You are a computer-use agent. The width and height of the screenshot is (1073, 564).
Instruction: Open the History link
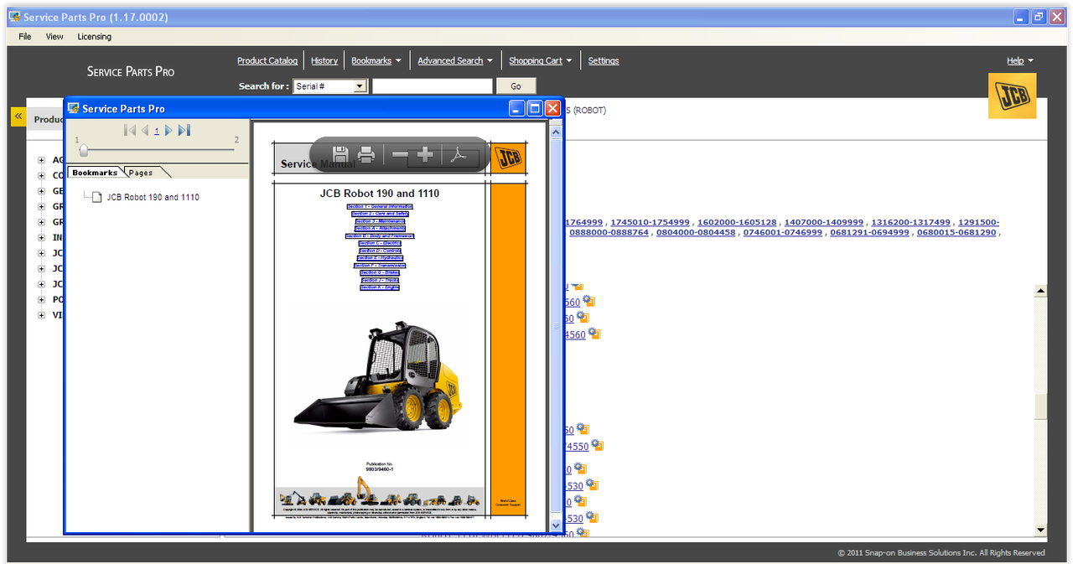pos(324,60)
